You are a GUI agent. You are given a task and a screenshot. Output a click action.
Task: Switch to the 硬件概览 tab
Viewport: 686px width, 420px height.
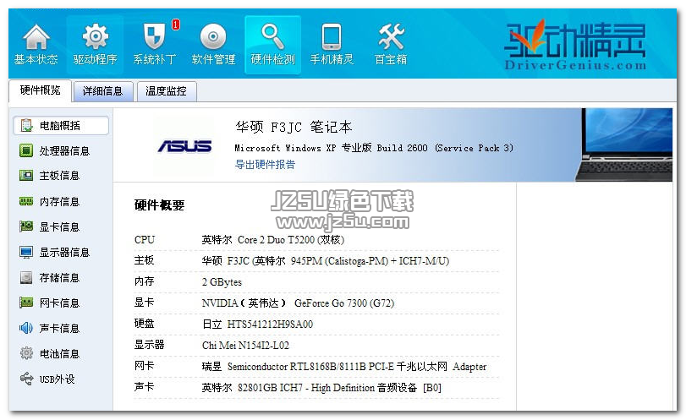pyautogui.click(x=40, y=90)
